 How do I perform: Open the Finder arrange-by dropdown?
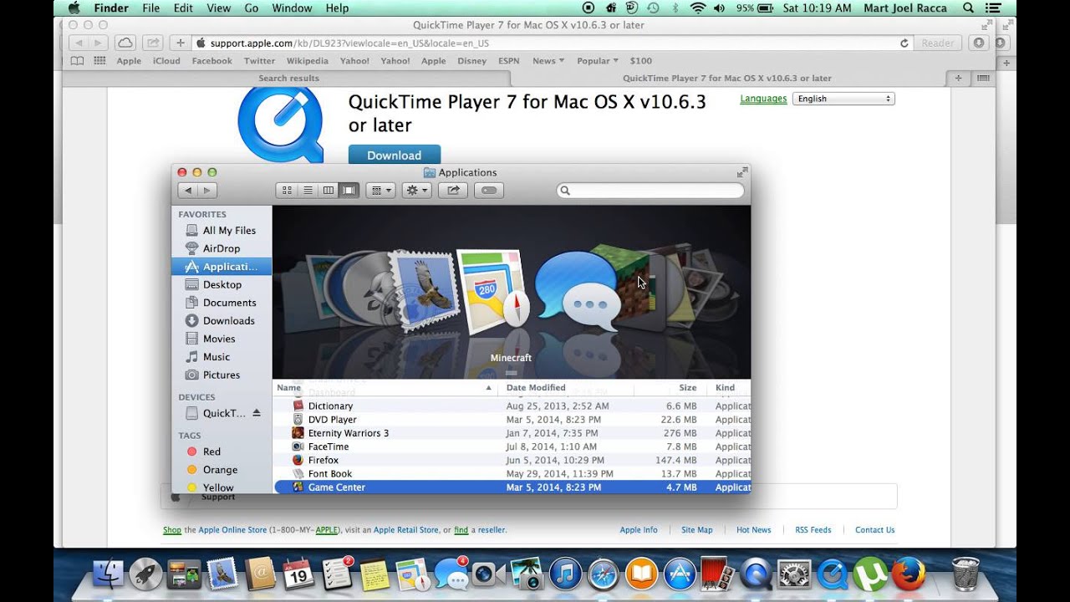click(381, 191)
